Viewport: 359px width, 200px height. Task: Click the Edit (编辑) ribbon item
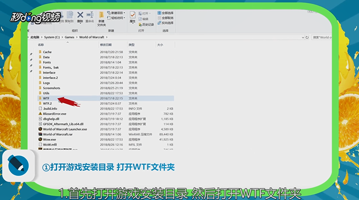click(x=143, y=19)
